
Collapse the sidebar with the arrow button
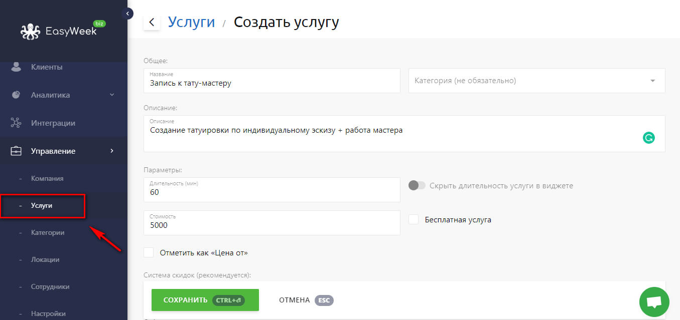pos(127,14)
